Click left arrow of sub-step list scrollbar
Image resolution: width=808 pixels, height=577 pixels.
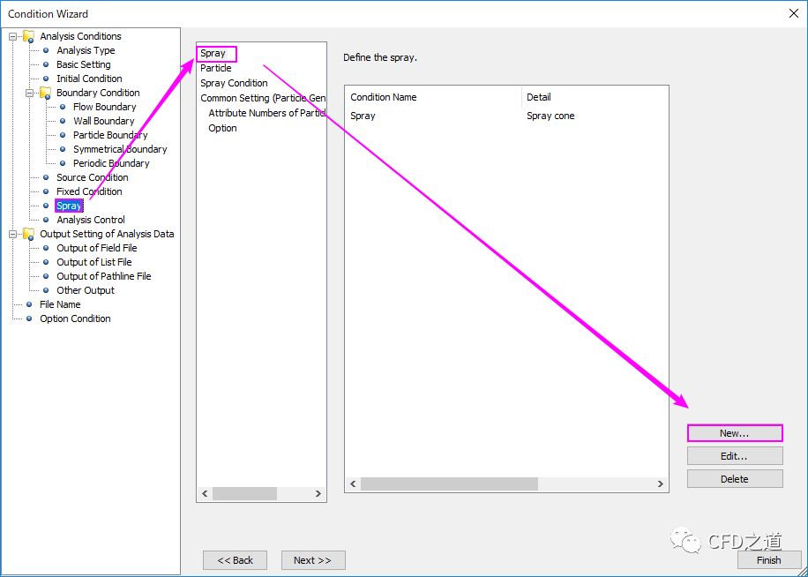pyautogui.click(x=206, y=493)
